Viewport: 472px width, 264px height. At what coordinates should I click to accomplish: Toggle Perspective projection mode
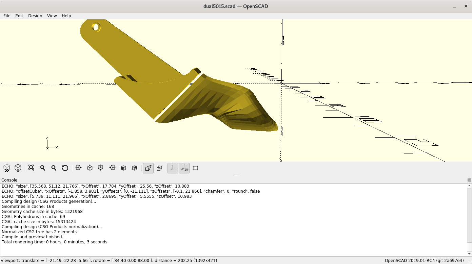[148, 168]
